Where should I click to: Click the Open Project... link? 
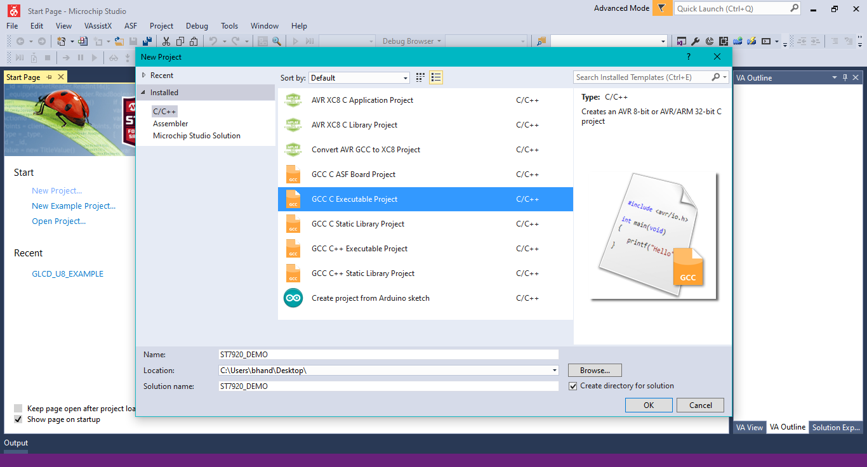click(58, 221)
